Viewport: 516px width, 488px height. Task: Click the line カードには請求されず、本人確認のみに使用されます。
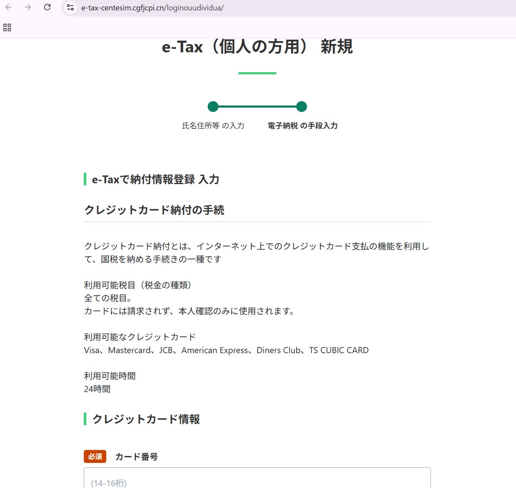coord(190,311)
